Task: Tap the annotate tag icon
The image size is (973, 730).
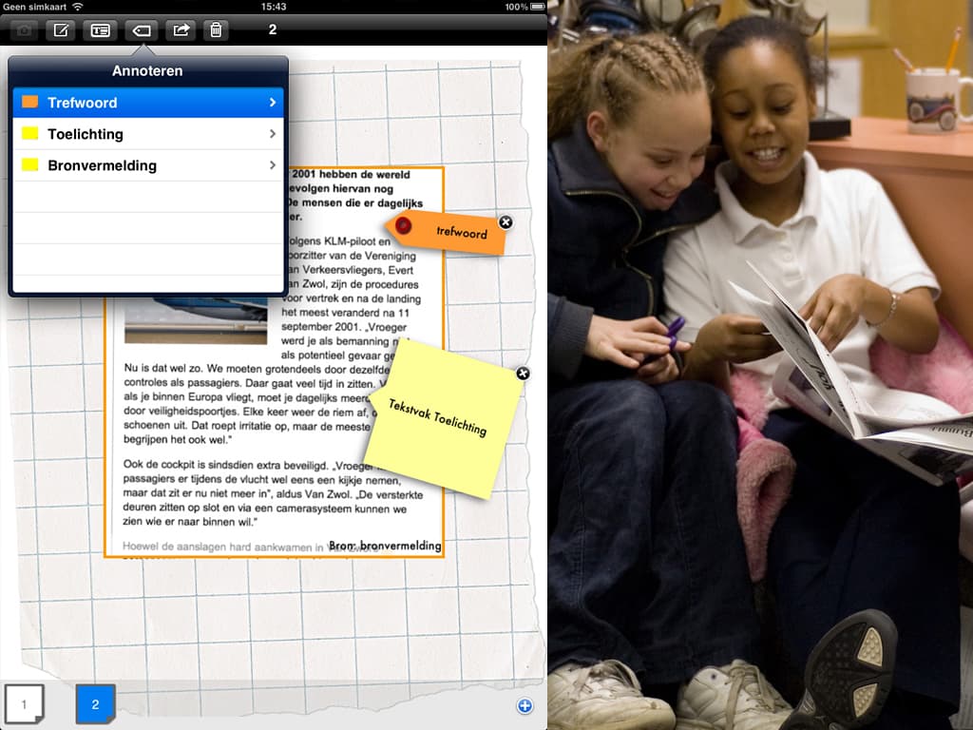Action: point(141,30)
